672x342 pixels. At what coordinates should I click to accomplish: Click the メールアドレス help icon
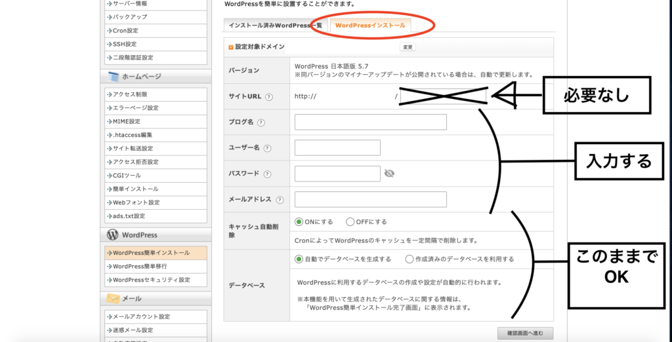click(280, 200)
